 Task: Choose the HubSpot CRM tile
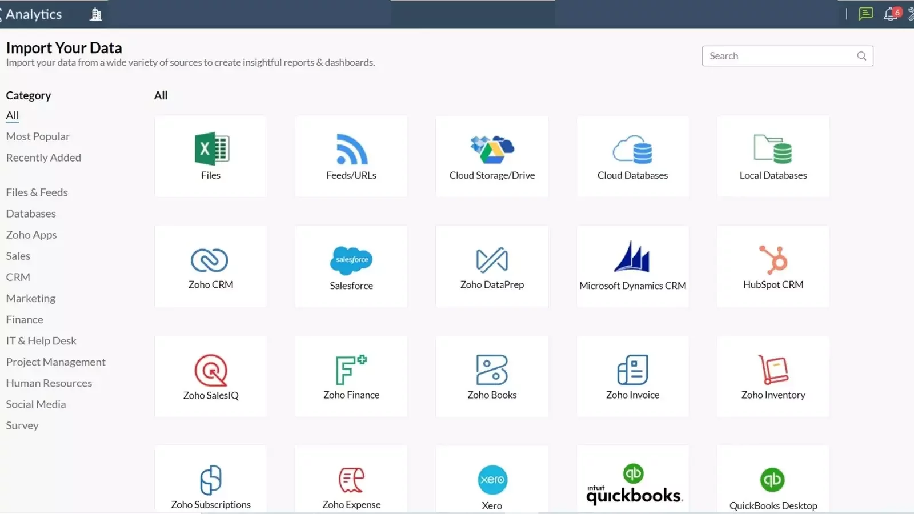tap(773, 266)
